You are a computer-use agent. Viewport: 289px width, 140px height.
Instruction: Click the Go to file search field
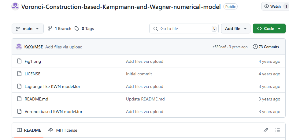tap(184, 28)
